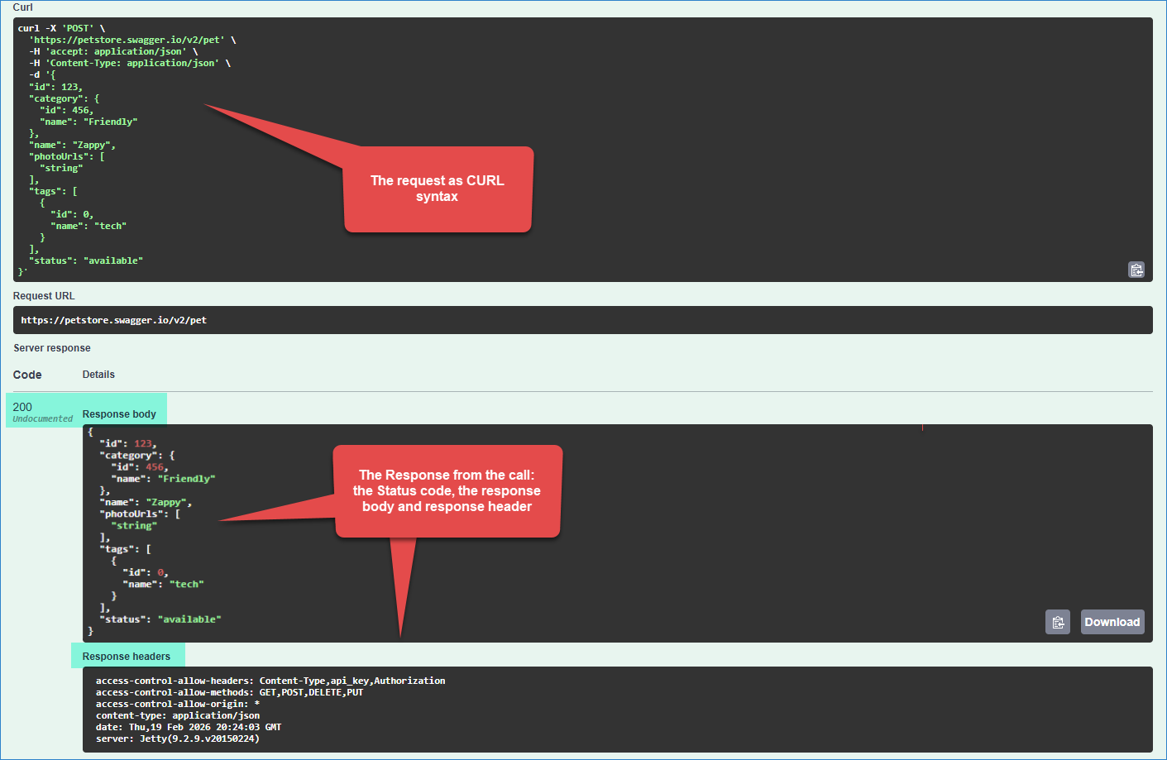Click the Server response label
1167x760 pixels.
[x=52, y=348]
